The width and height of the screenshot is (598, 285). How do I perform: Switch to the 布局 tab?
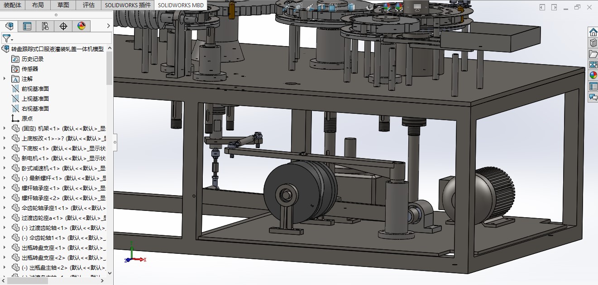click(38, 5)
